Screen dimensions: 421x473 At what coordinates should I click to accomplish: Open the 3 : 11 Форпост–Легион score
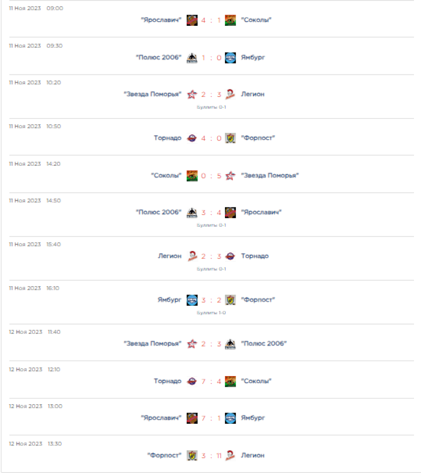point(211,455)
